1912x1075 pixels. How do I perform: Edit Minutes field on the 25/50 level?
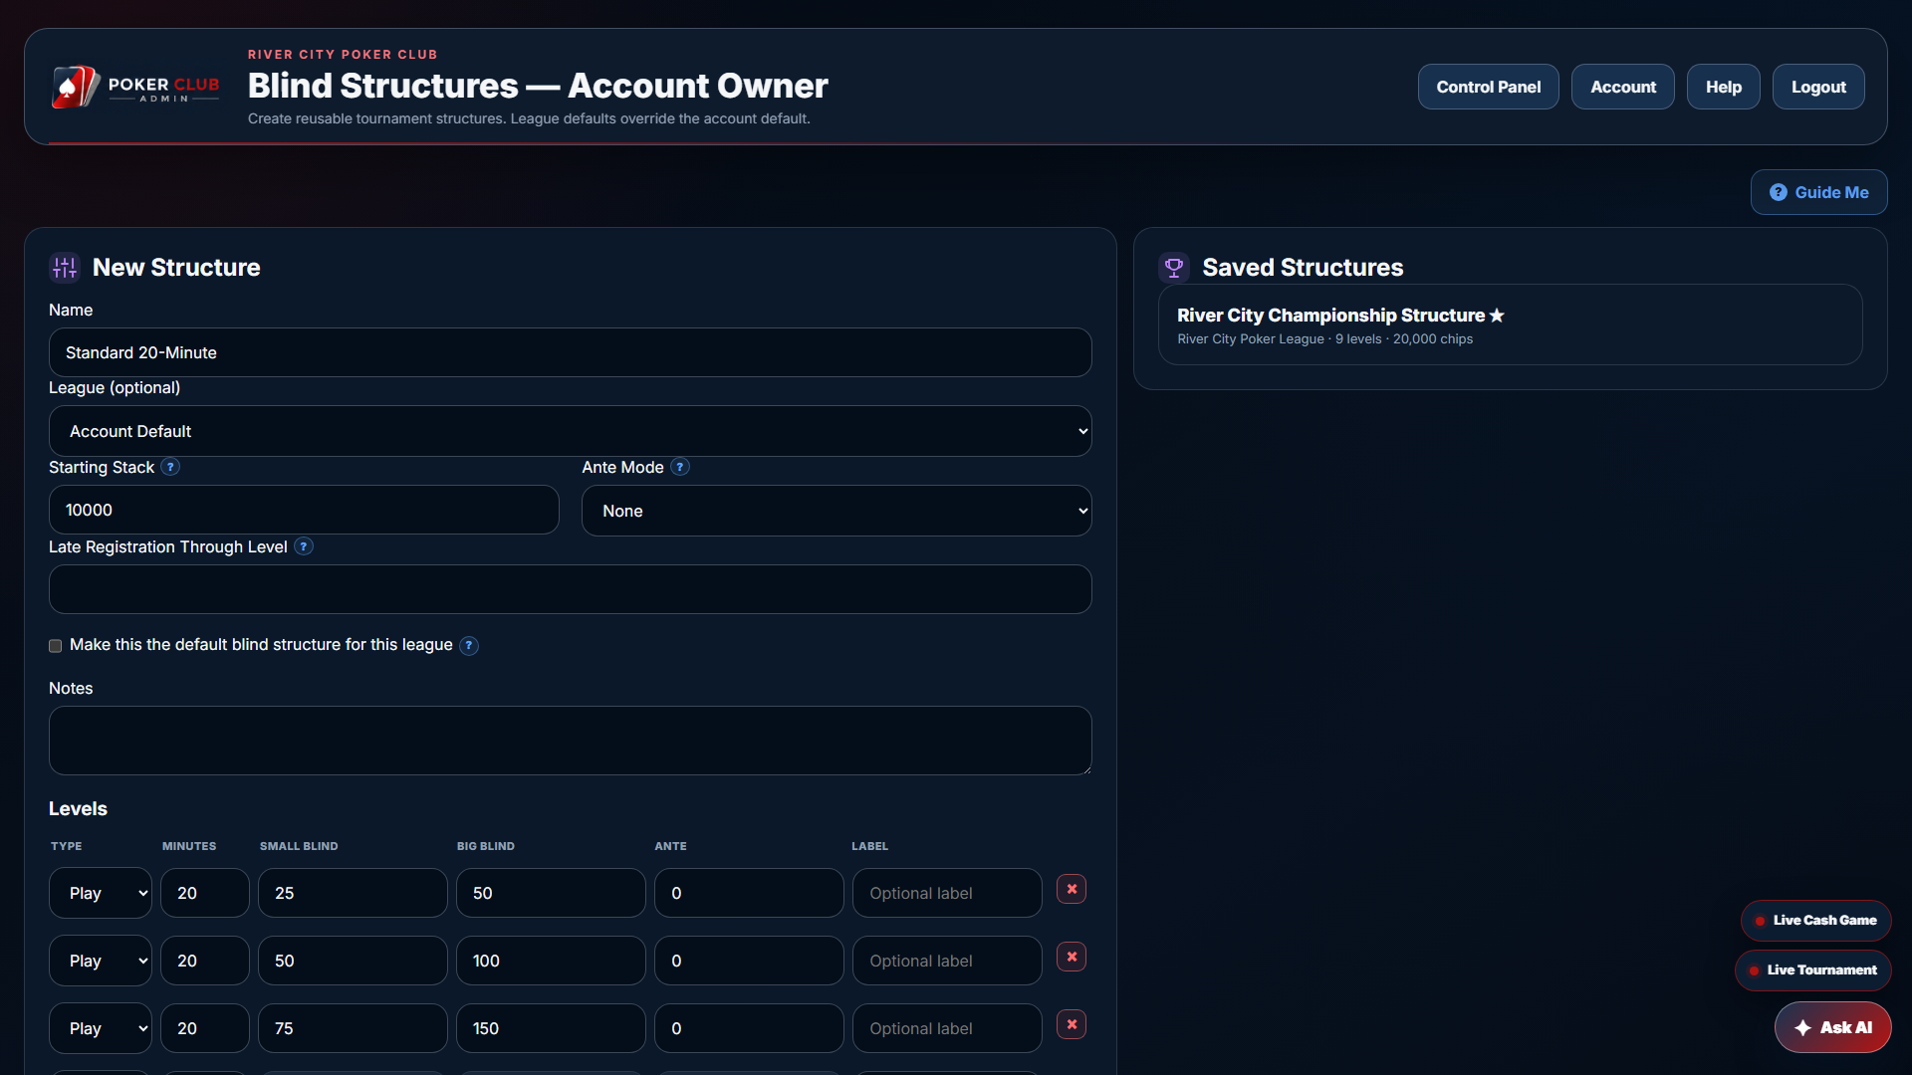205,893
